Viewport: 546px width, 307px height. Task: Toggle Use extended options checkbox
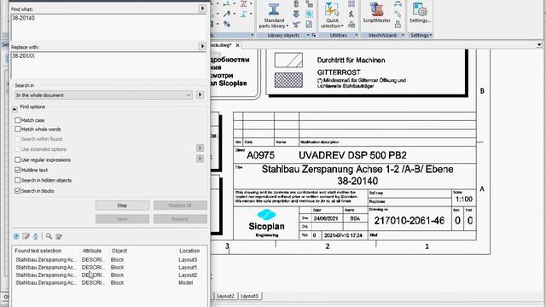pyautogui.click(x=17, y=149)
